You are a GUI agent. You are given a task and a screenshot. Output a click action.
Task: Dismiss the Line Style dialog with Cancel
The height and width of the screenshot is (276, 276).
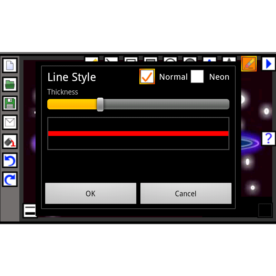coord(186,194)
